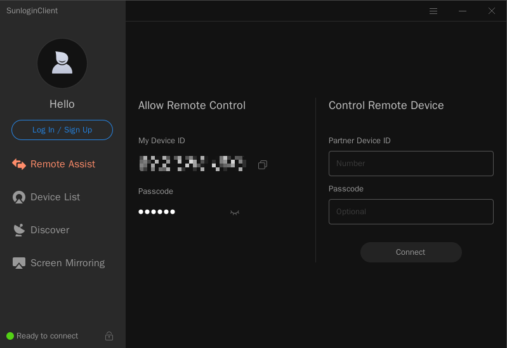Click the green Ready to connect indicator
Screen dimensions: 507x348
(x=10, y=336)
